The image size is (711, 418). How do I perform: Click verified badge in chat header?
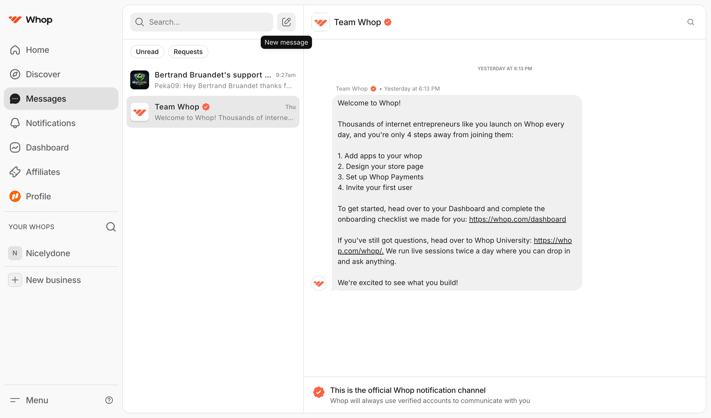pyautogui.click(x=388, y=22)
